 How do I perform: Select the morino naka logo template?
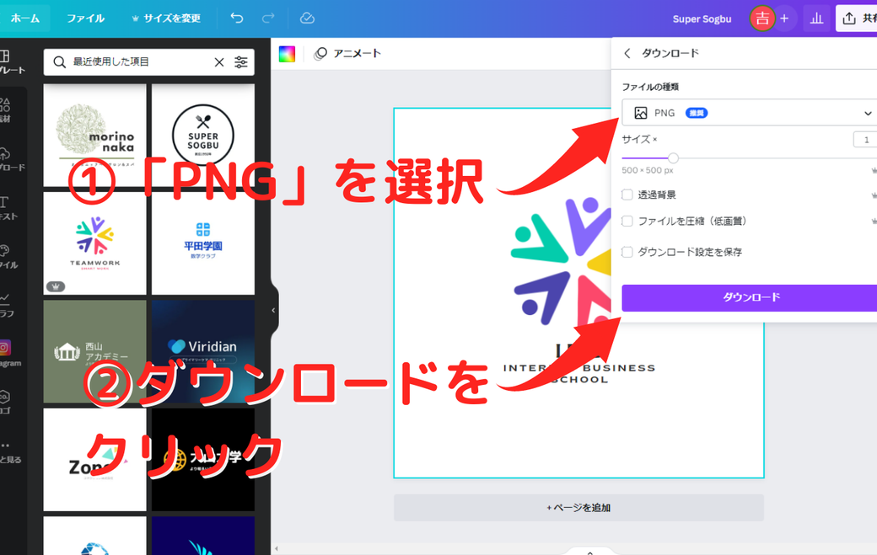(x=94, y=136)
